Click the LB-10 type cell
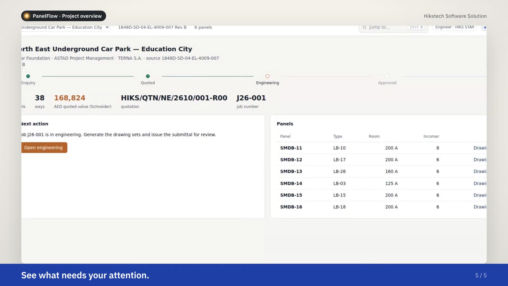This screenshot has height=286, width=508. click(x=339, y=148)
